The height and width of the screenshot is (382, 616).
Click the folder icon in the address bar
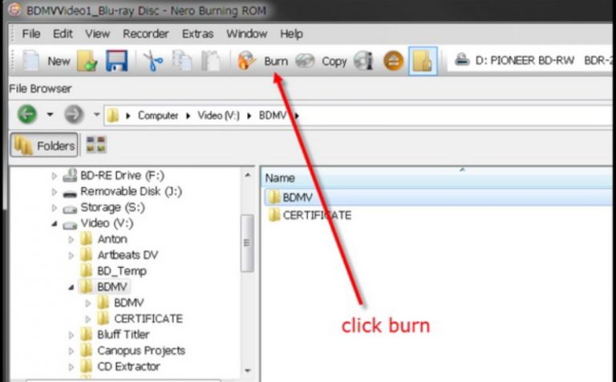[113, 115]
